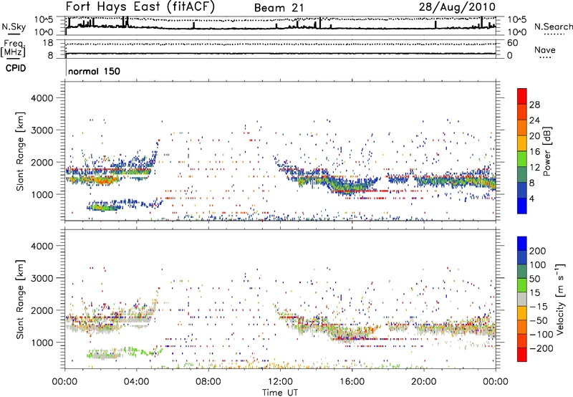
Task: Select the "normal 150" CPID marker text
Action: pos(94,71)
